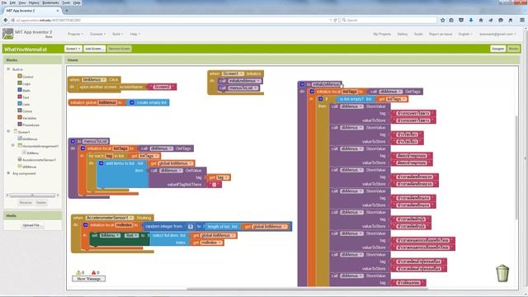Collapse the Built-in tree node
Viewport: 528px width, 297px height.
pyautogui.click(x=8, y=69)
